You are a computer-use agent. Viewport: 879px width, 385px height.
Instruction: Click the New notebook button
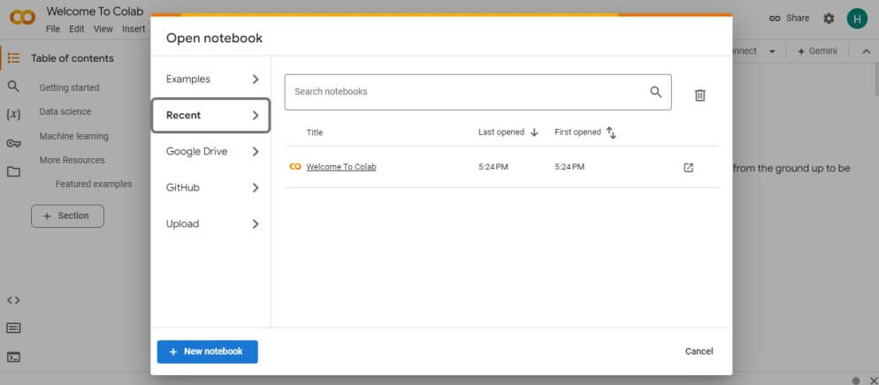(207, 351)
